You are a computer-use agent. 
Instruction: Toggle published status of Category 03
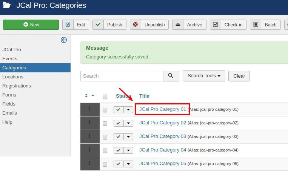coord(119,137)
